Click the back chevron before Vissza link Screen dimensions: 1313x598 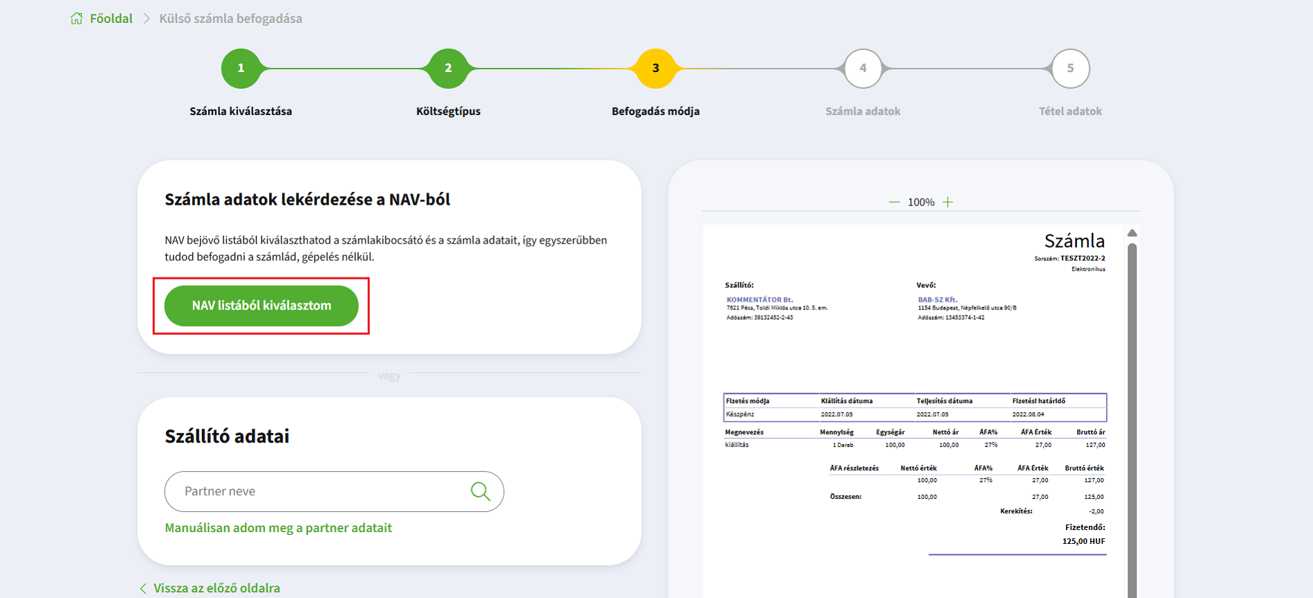143,588
